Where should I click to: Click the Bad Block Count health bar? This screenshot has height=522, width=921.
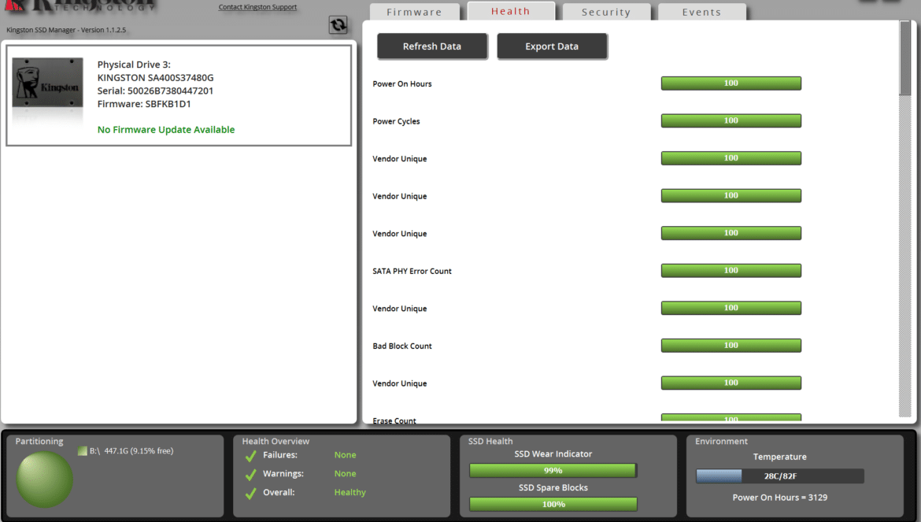coord(731,346)
